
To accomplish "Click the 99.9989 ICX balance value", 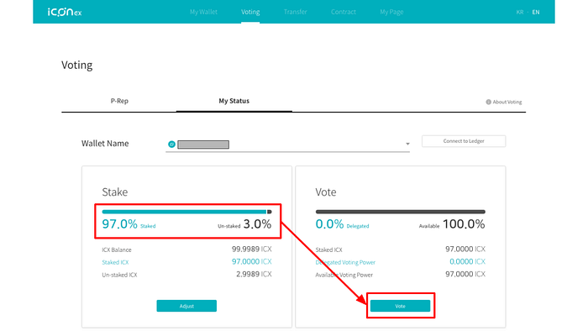I will pyautogui.click(x=252, y=250).
